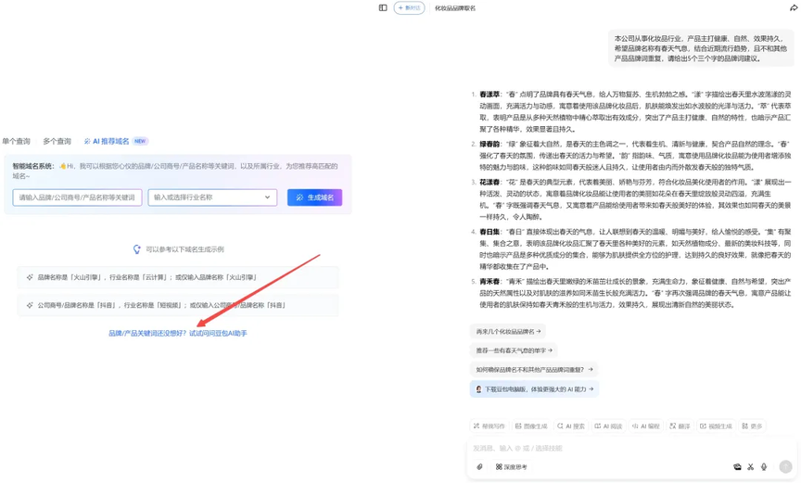Select the 翻译 skill chip
The width and height of the screenshot is (801, 483).
tap(680, 426)
